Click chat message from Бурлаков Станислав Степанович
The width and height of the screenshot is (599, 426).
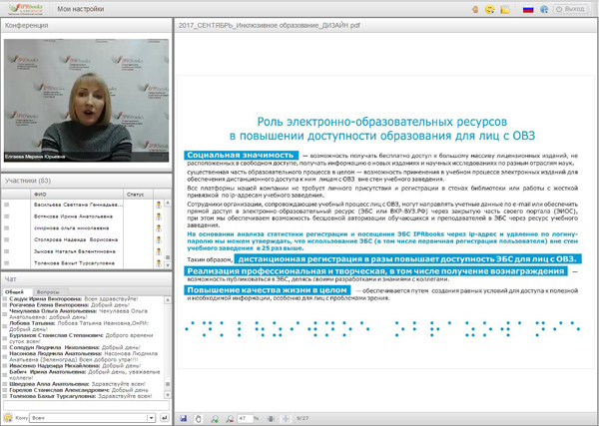point(81,338)
